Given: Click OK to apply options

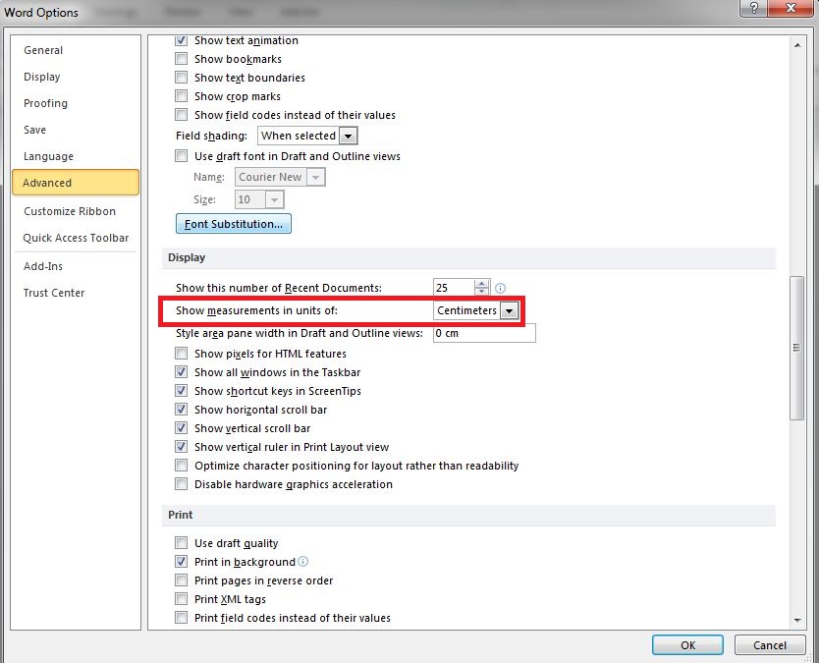Looking at the screenshot, I should coord(687,645).
